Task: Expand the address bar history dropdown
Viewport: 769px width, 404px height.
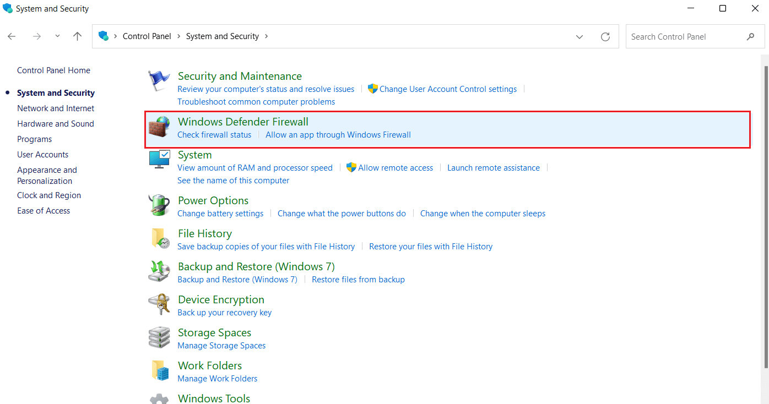Action: tap(580, 37)
